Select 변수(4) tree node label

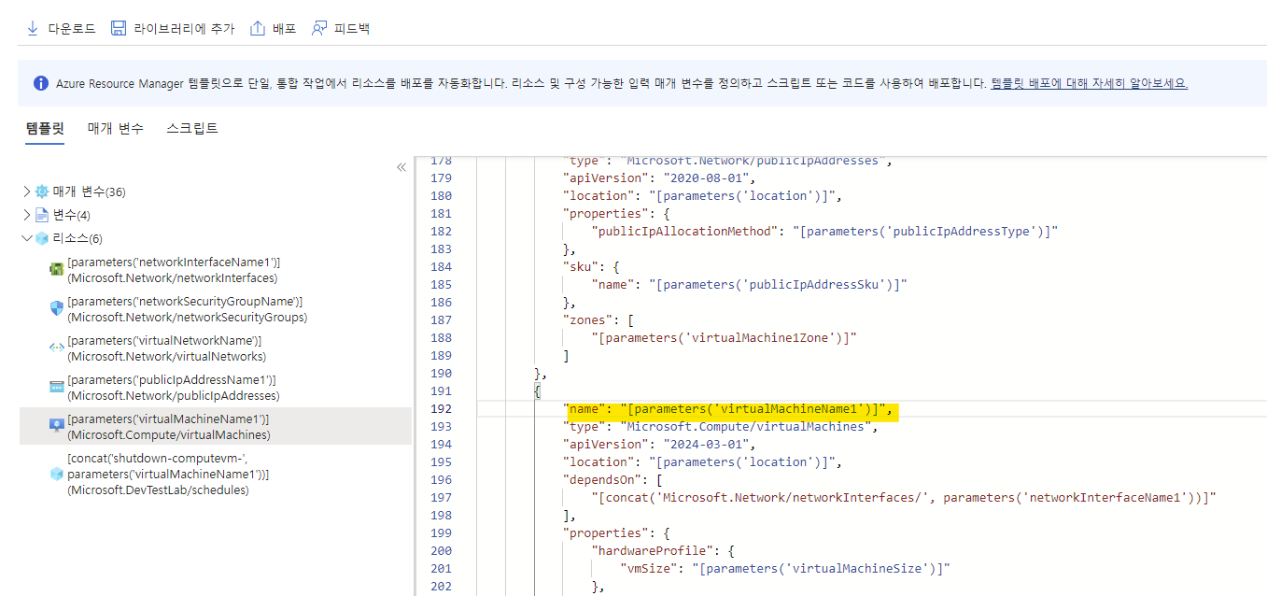pos(71,215)
